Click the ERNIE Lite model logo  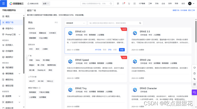pyautogui.click(x=135, y=62)
